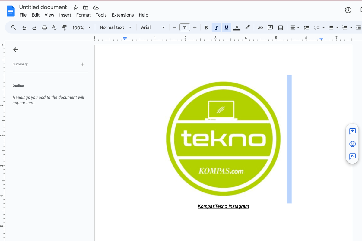The height and width of the screenshot is (241, 362).
Task: Expand the Normal text style dropdown
Action: pyautogui.click(x=116, y=27)
